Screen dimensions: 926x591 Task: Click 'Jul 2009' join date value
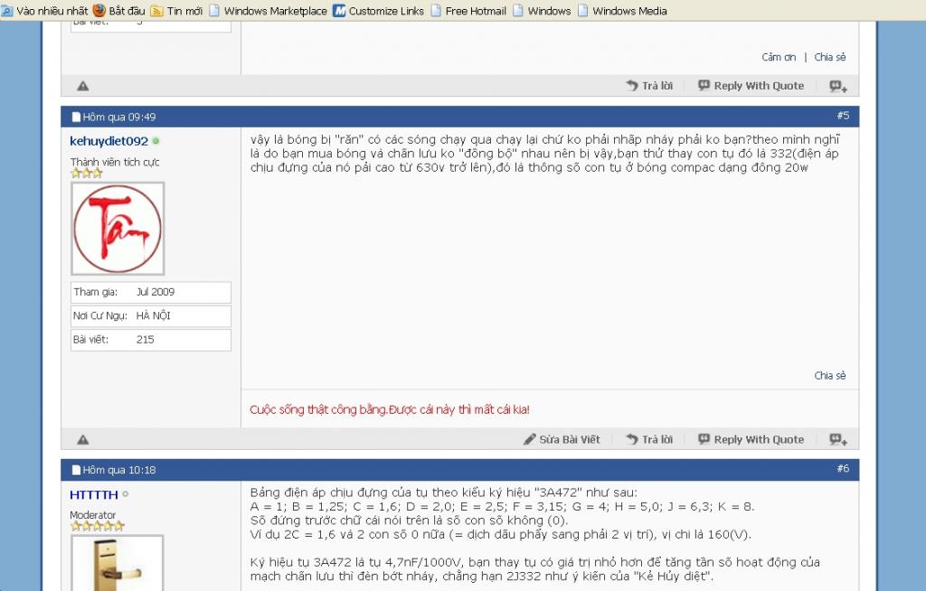pyautogui.click(x=156, y=292)
